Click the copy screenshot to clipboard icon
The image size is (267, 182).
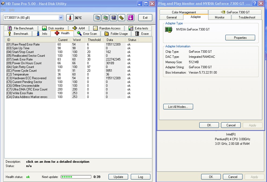(x=106, y=18)
